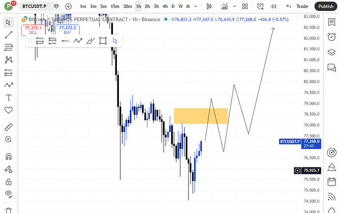Click the blue BUY price button
The width and height of the screenshot is (339, 213).
(67, 30)
